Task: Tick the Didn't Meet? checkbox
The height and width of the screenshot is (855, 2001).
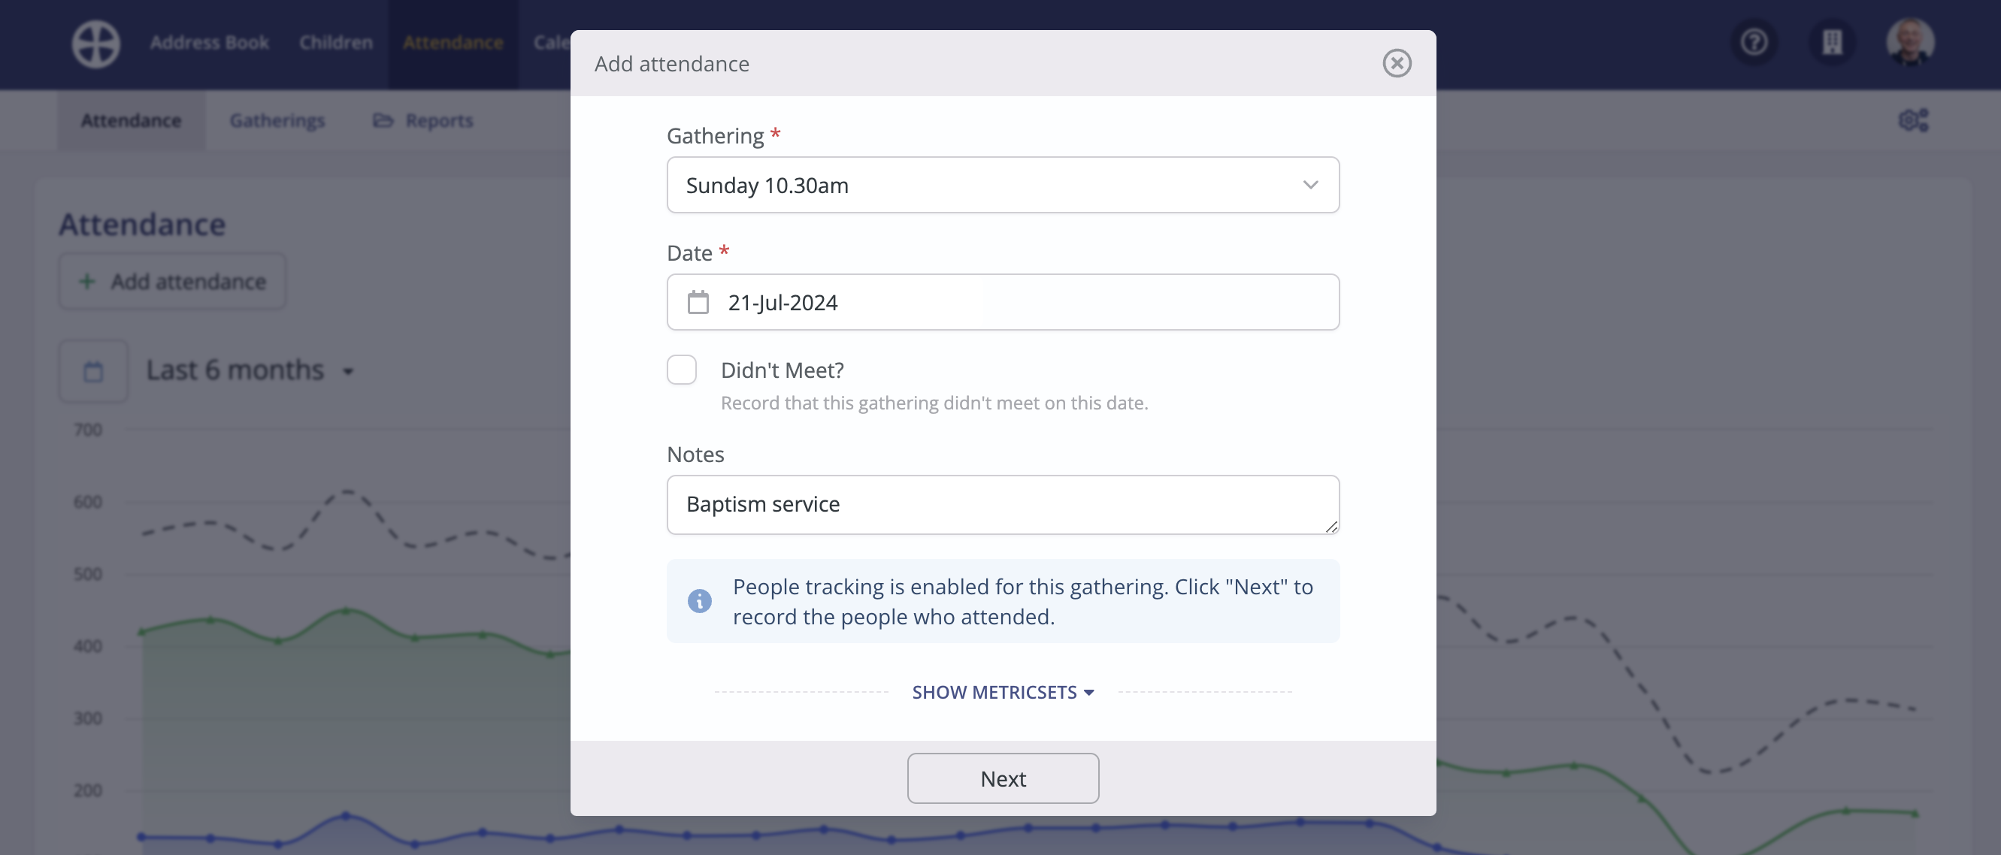Action: (x=681, y=370)
